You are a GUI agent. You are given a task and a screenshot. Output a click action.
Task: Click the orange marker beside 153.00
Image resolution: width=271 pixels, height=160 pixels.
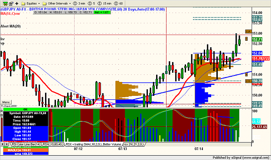click(248, 32)
